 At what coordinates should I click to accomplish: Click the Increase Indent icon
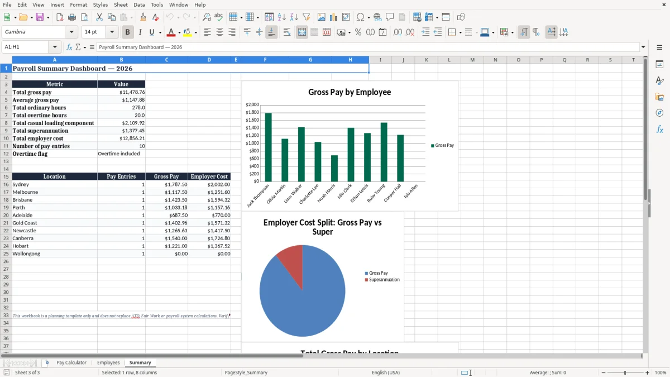(425, 32)
